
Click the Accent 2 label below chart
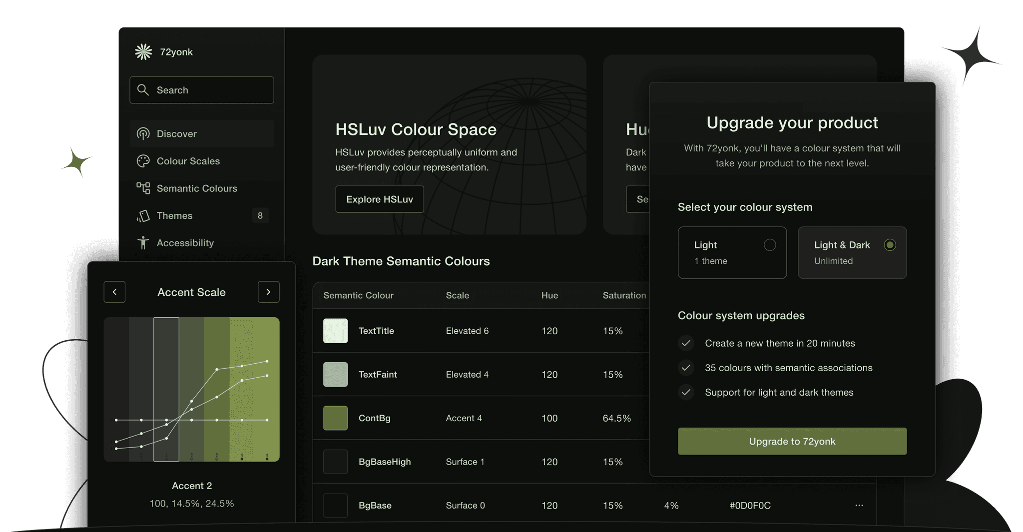[x=192, y=486]
